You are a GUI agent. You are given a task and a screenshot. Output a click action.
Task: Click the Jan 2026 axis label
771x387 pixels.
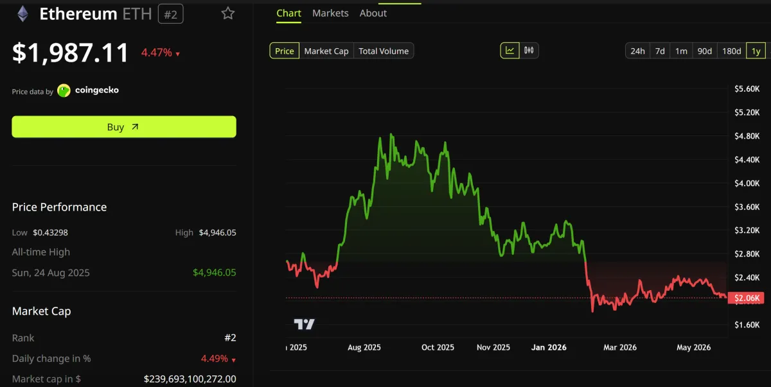pos(549,347)
